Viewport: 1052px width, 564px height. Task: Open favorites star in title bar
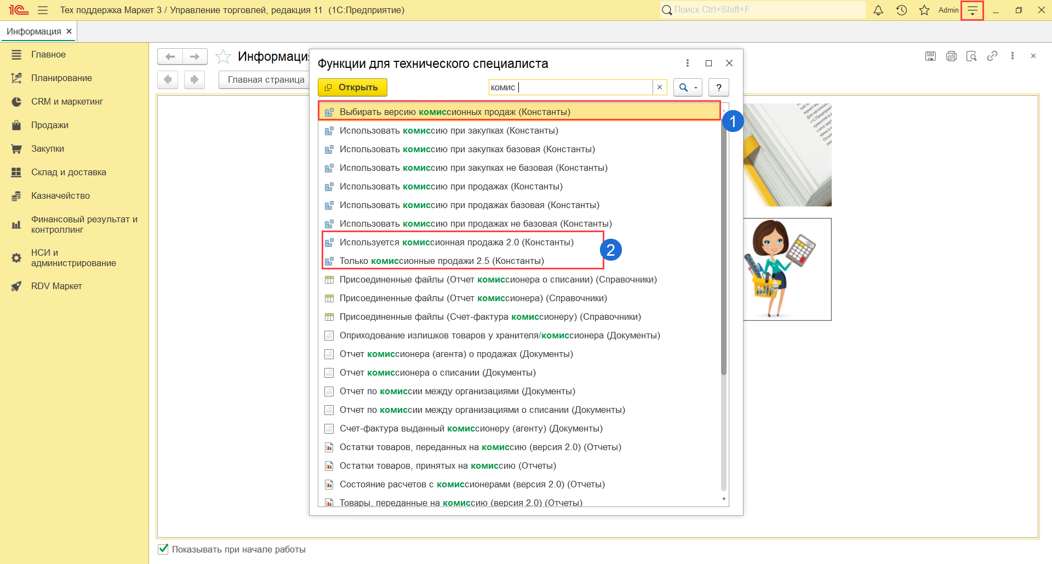click(x=924, y=10)
